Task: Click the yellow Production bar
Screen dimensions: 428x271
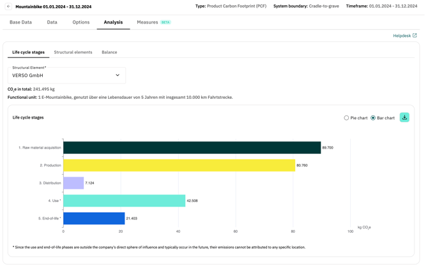Action: [x=179, y=165]
